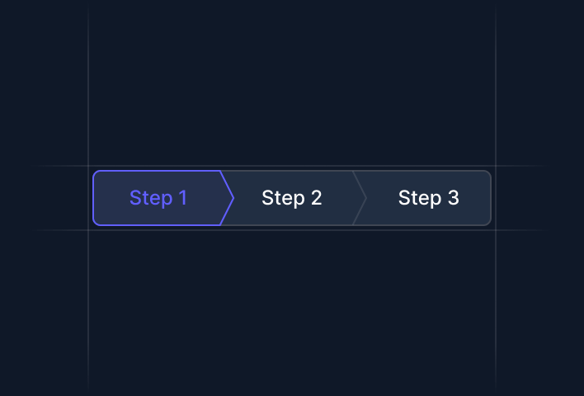Activate the first breadcrumb segment, Step 1
Viewport: 584px width, 396px height.
pyautogui.click(x=158, y=198)
